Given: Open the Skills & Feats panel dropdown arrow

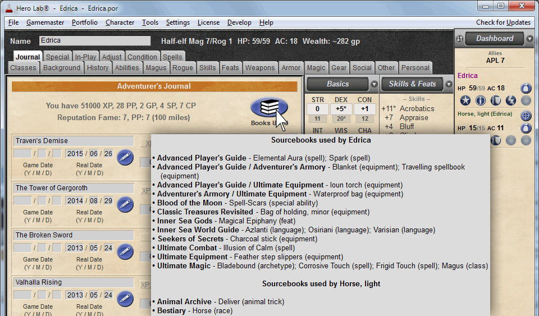Looking at the screenshot, I should click(449, 84).
